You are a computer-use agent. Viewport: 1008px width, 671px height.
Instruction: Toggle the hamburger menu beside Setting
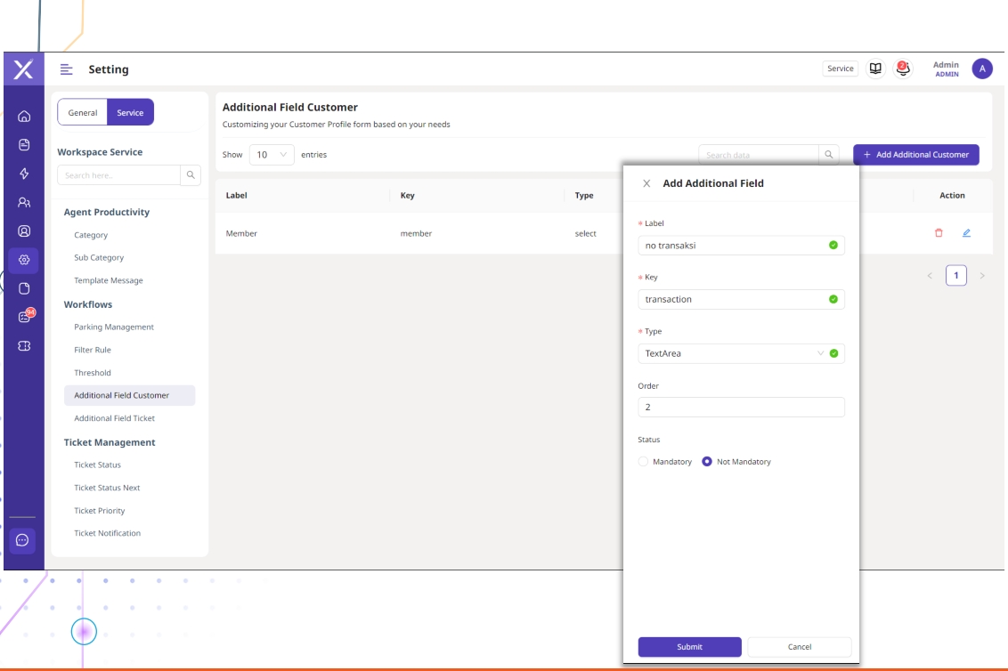point(66,69)
